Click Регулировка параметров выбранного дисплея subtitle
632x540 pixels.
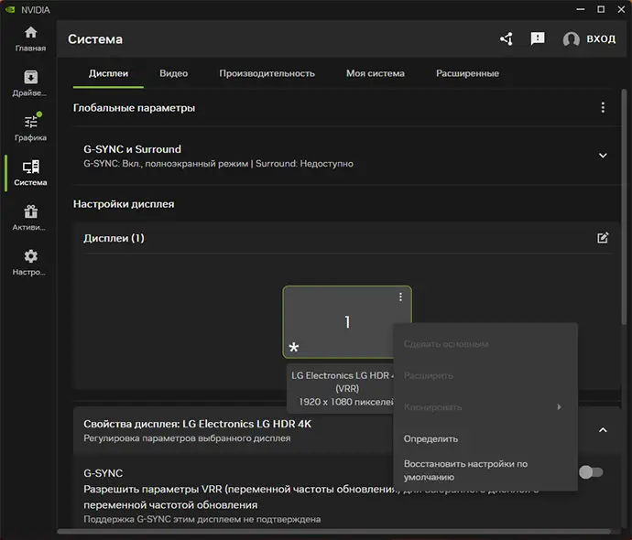coord(187,438)
